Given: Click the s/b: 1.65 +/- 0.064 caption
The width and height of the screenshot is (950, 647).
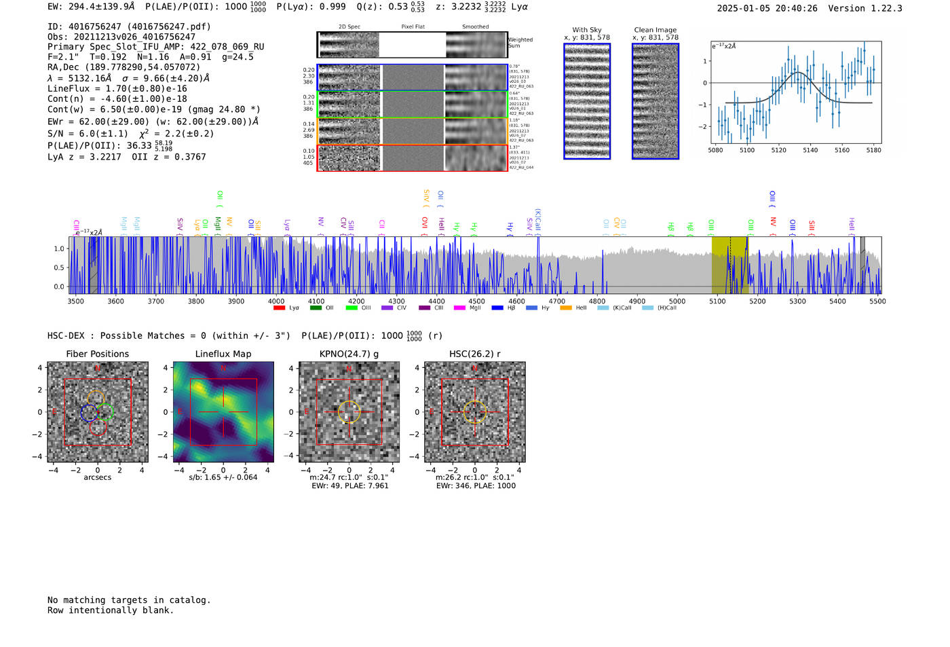Looking at the screenshot, I should [x=223, y=477].
